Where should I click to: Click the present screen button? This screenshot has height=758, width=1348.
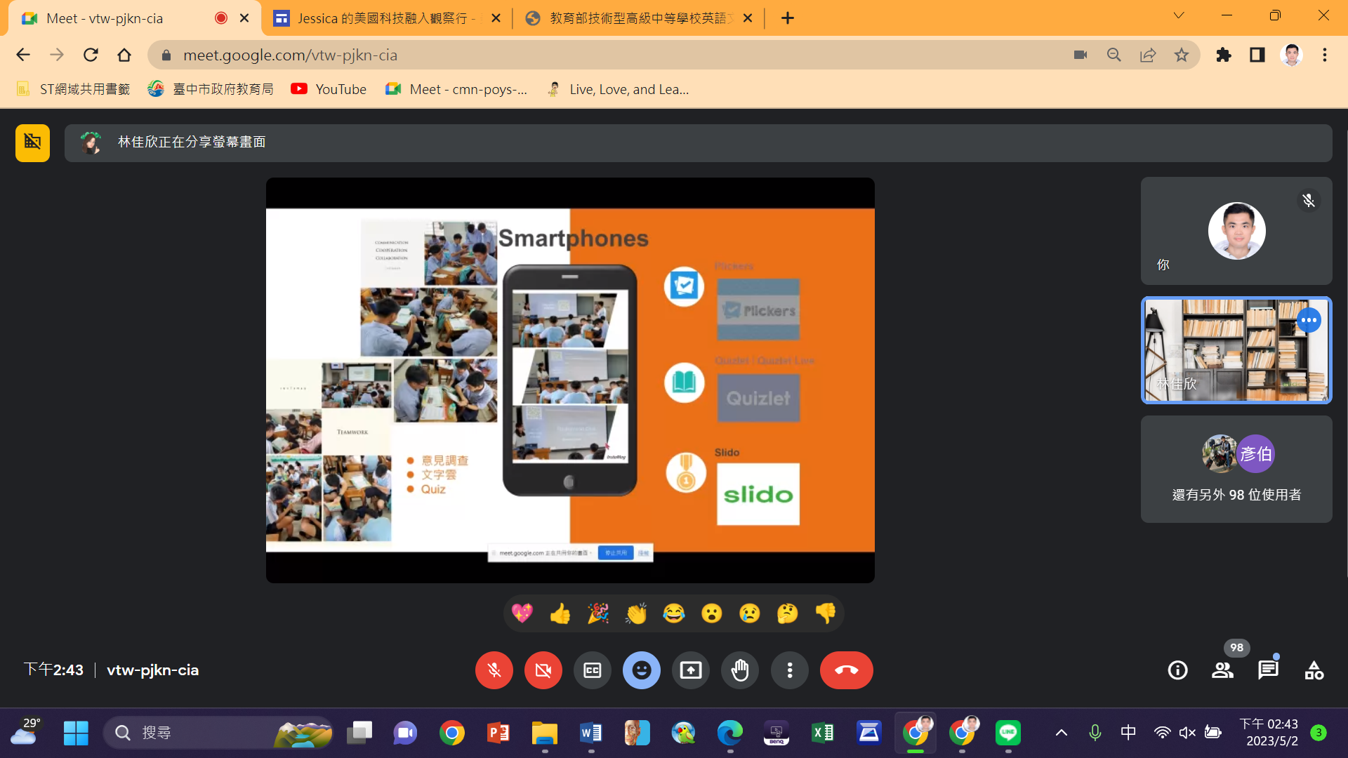[x=691, y=670]
